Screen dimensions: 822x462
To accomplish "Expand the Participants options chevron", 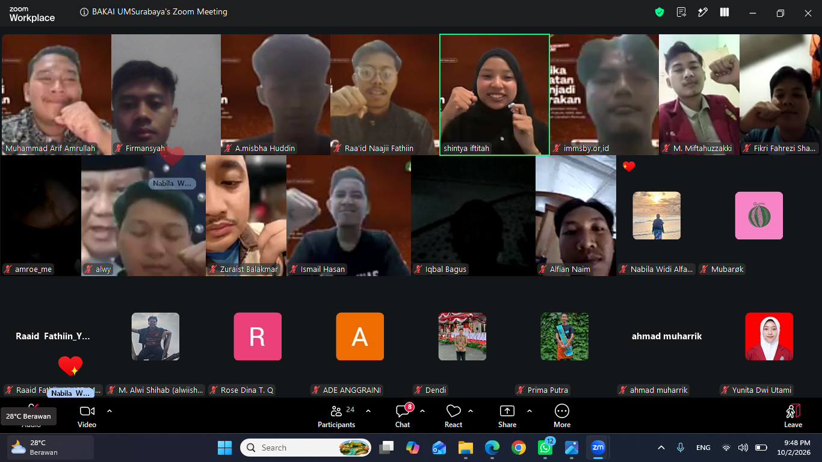I will tap(368, 411).
